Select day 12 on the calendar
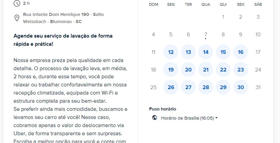This screenshot has width=280, height=143. [171, 52]
